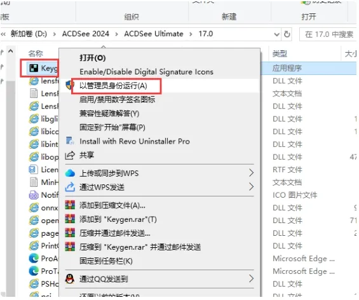The image size is (359, 300).
Task: Click the ACDSee 2024 breadcrumb
Action: pos(86,34)
